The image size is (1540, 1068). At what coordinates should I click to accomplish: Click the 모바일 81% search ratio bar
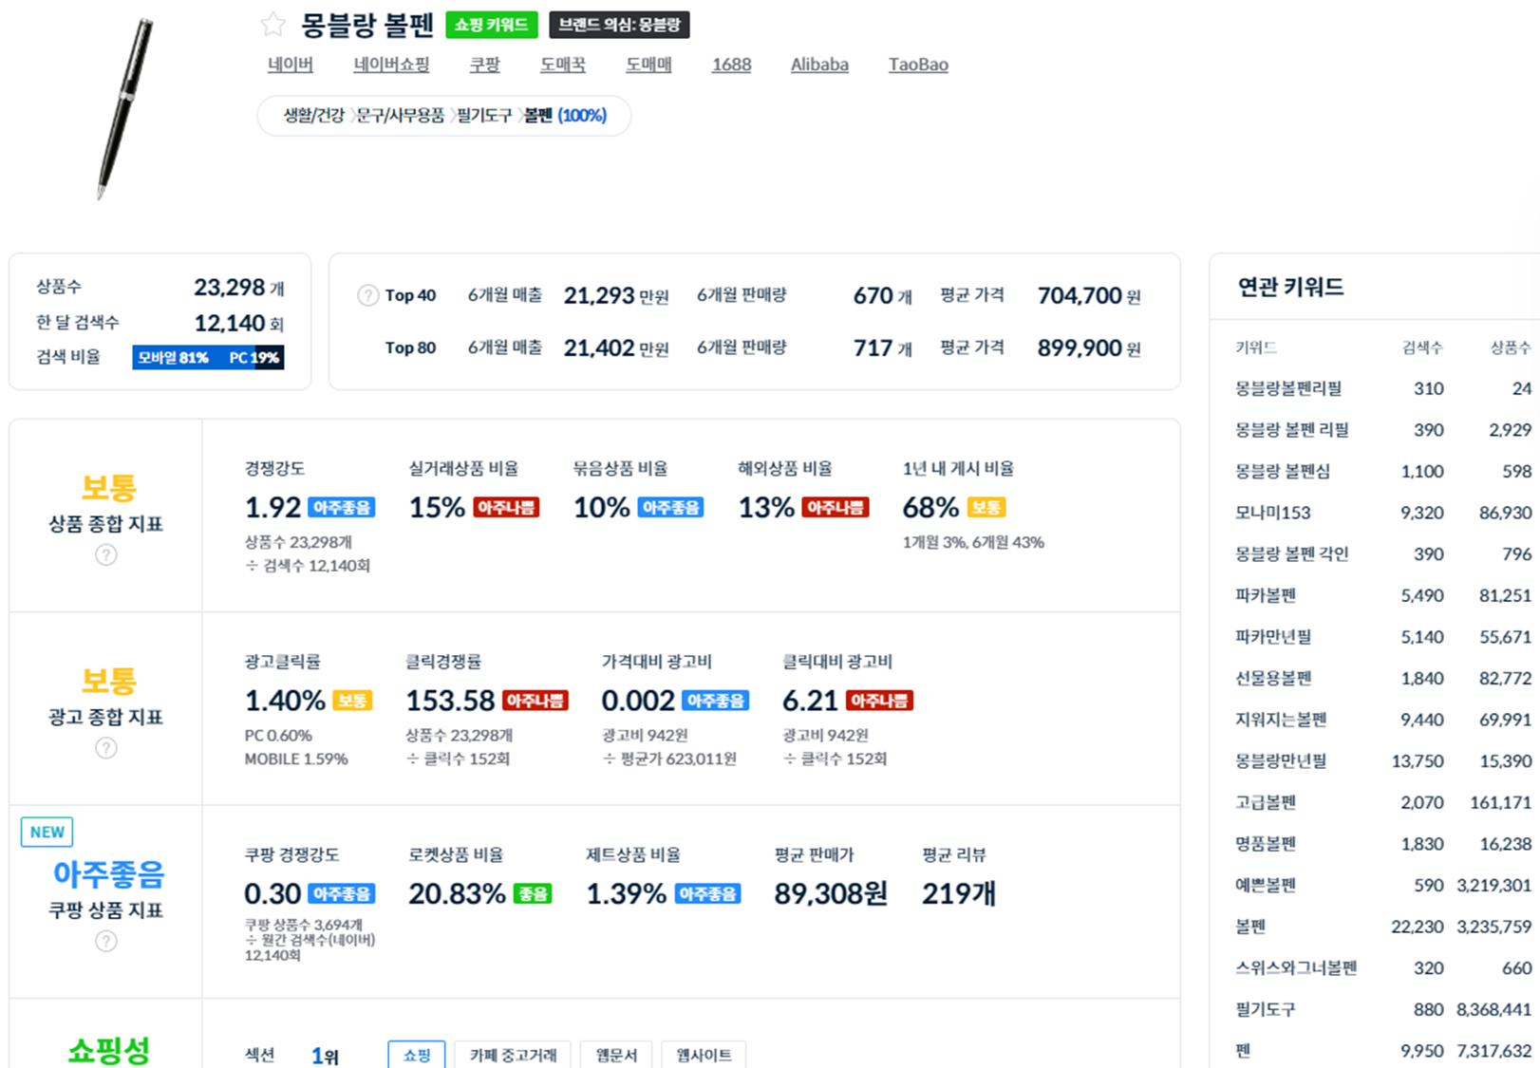[194, 358]
